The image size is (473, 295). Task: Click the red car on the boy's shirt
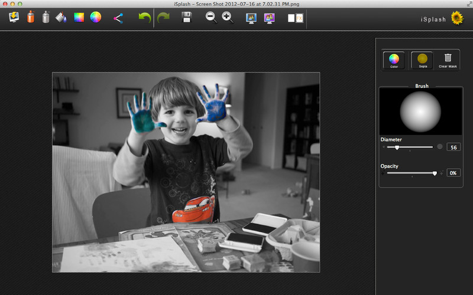[x=194, y=209]
